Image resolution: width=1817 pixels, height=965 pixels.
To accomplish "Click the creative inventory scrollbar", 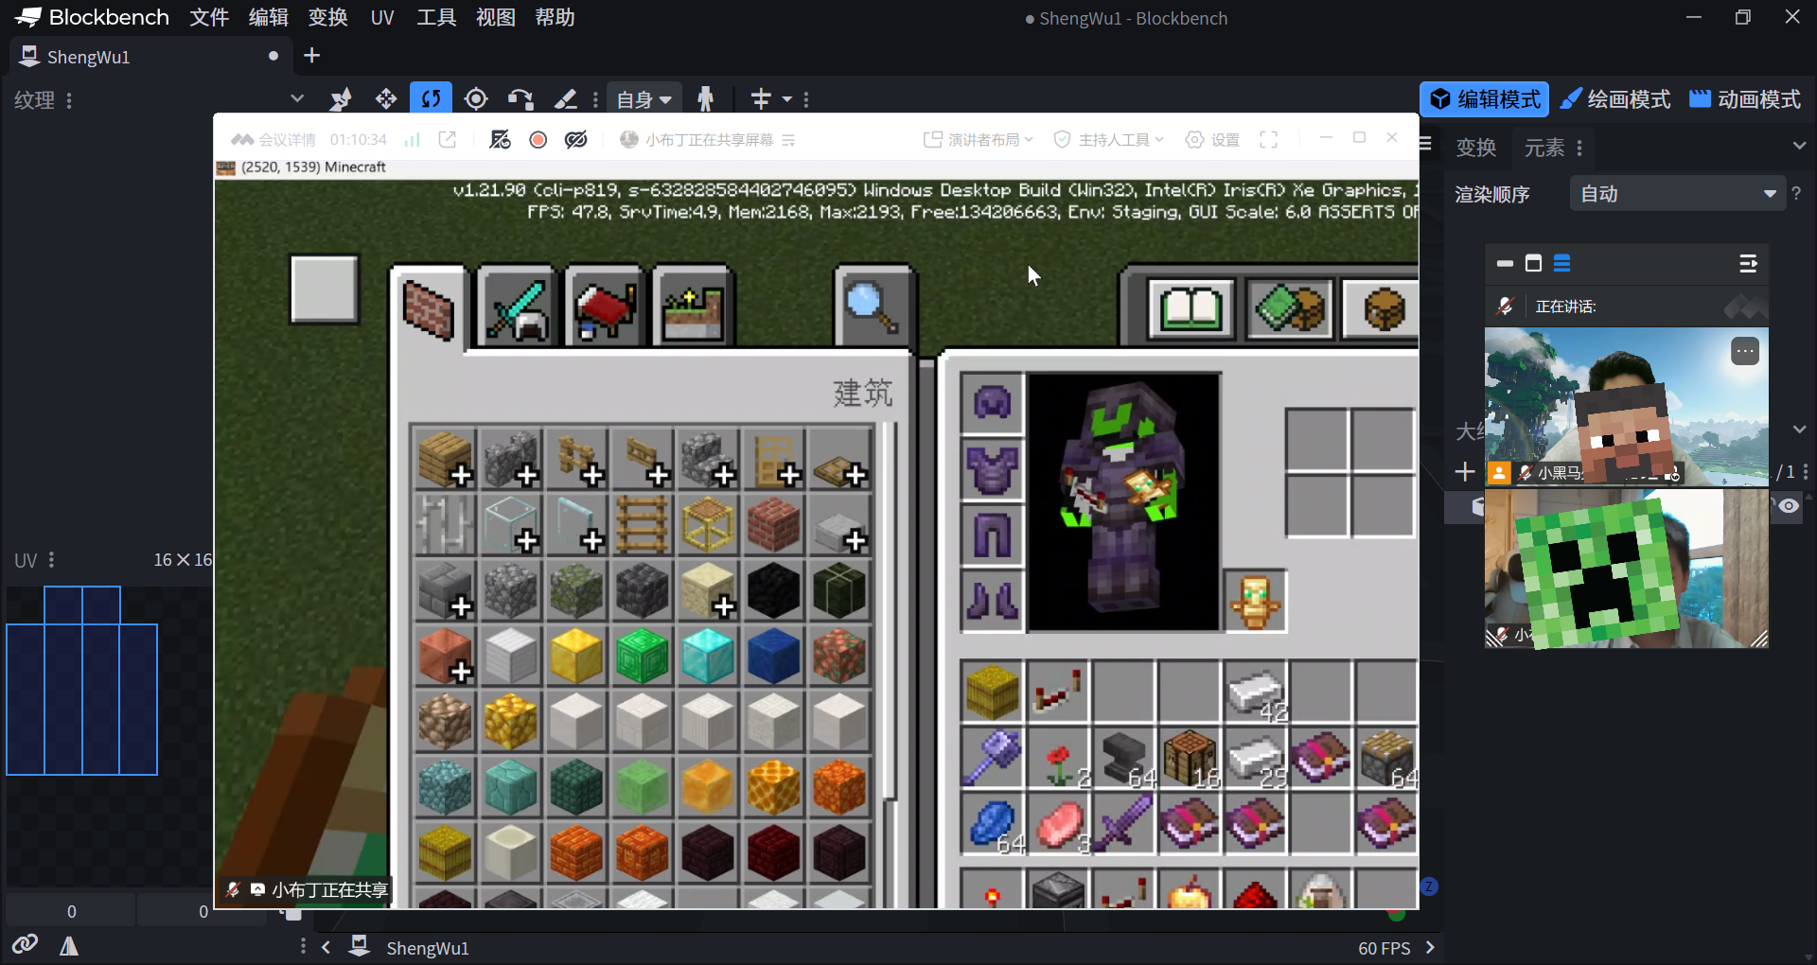I will [x=890, y=610].
